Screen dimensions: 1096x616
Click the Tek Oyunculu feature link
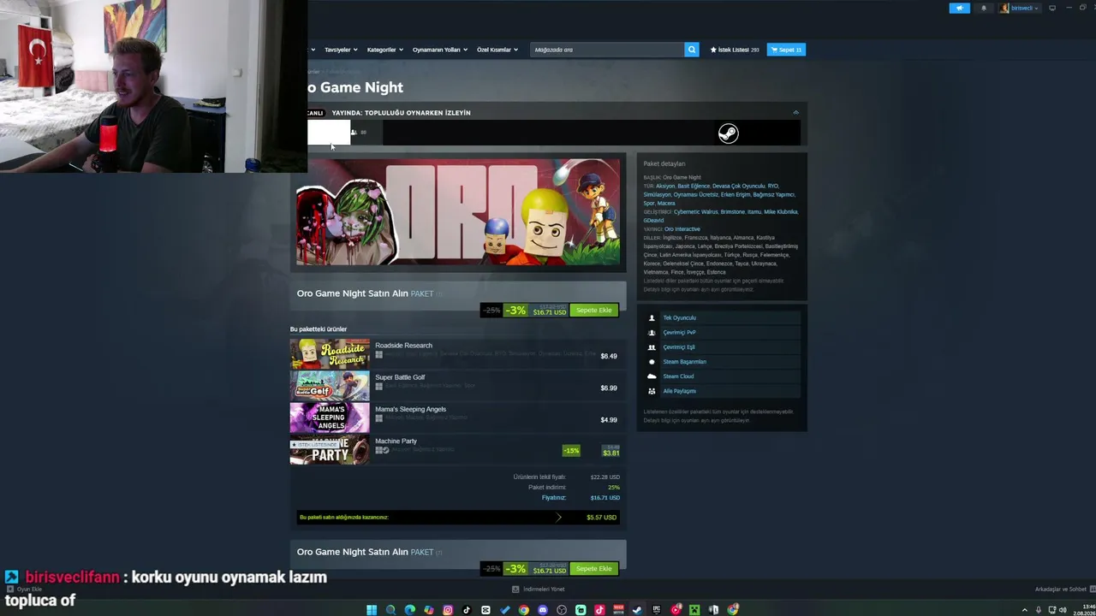679,318
